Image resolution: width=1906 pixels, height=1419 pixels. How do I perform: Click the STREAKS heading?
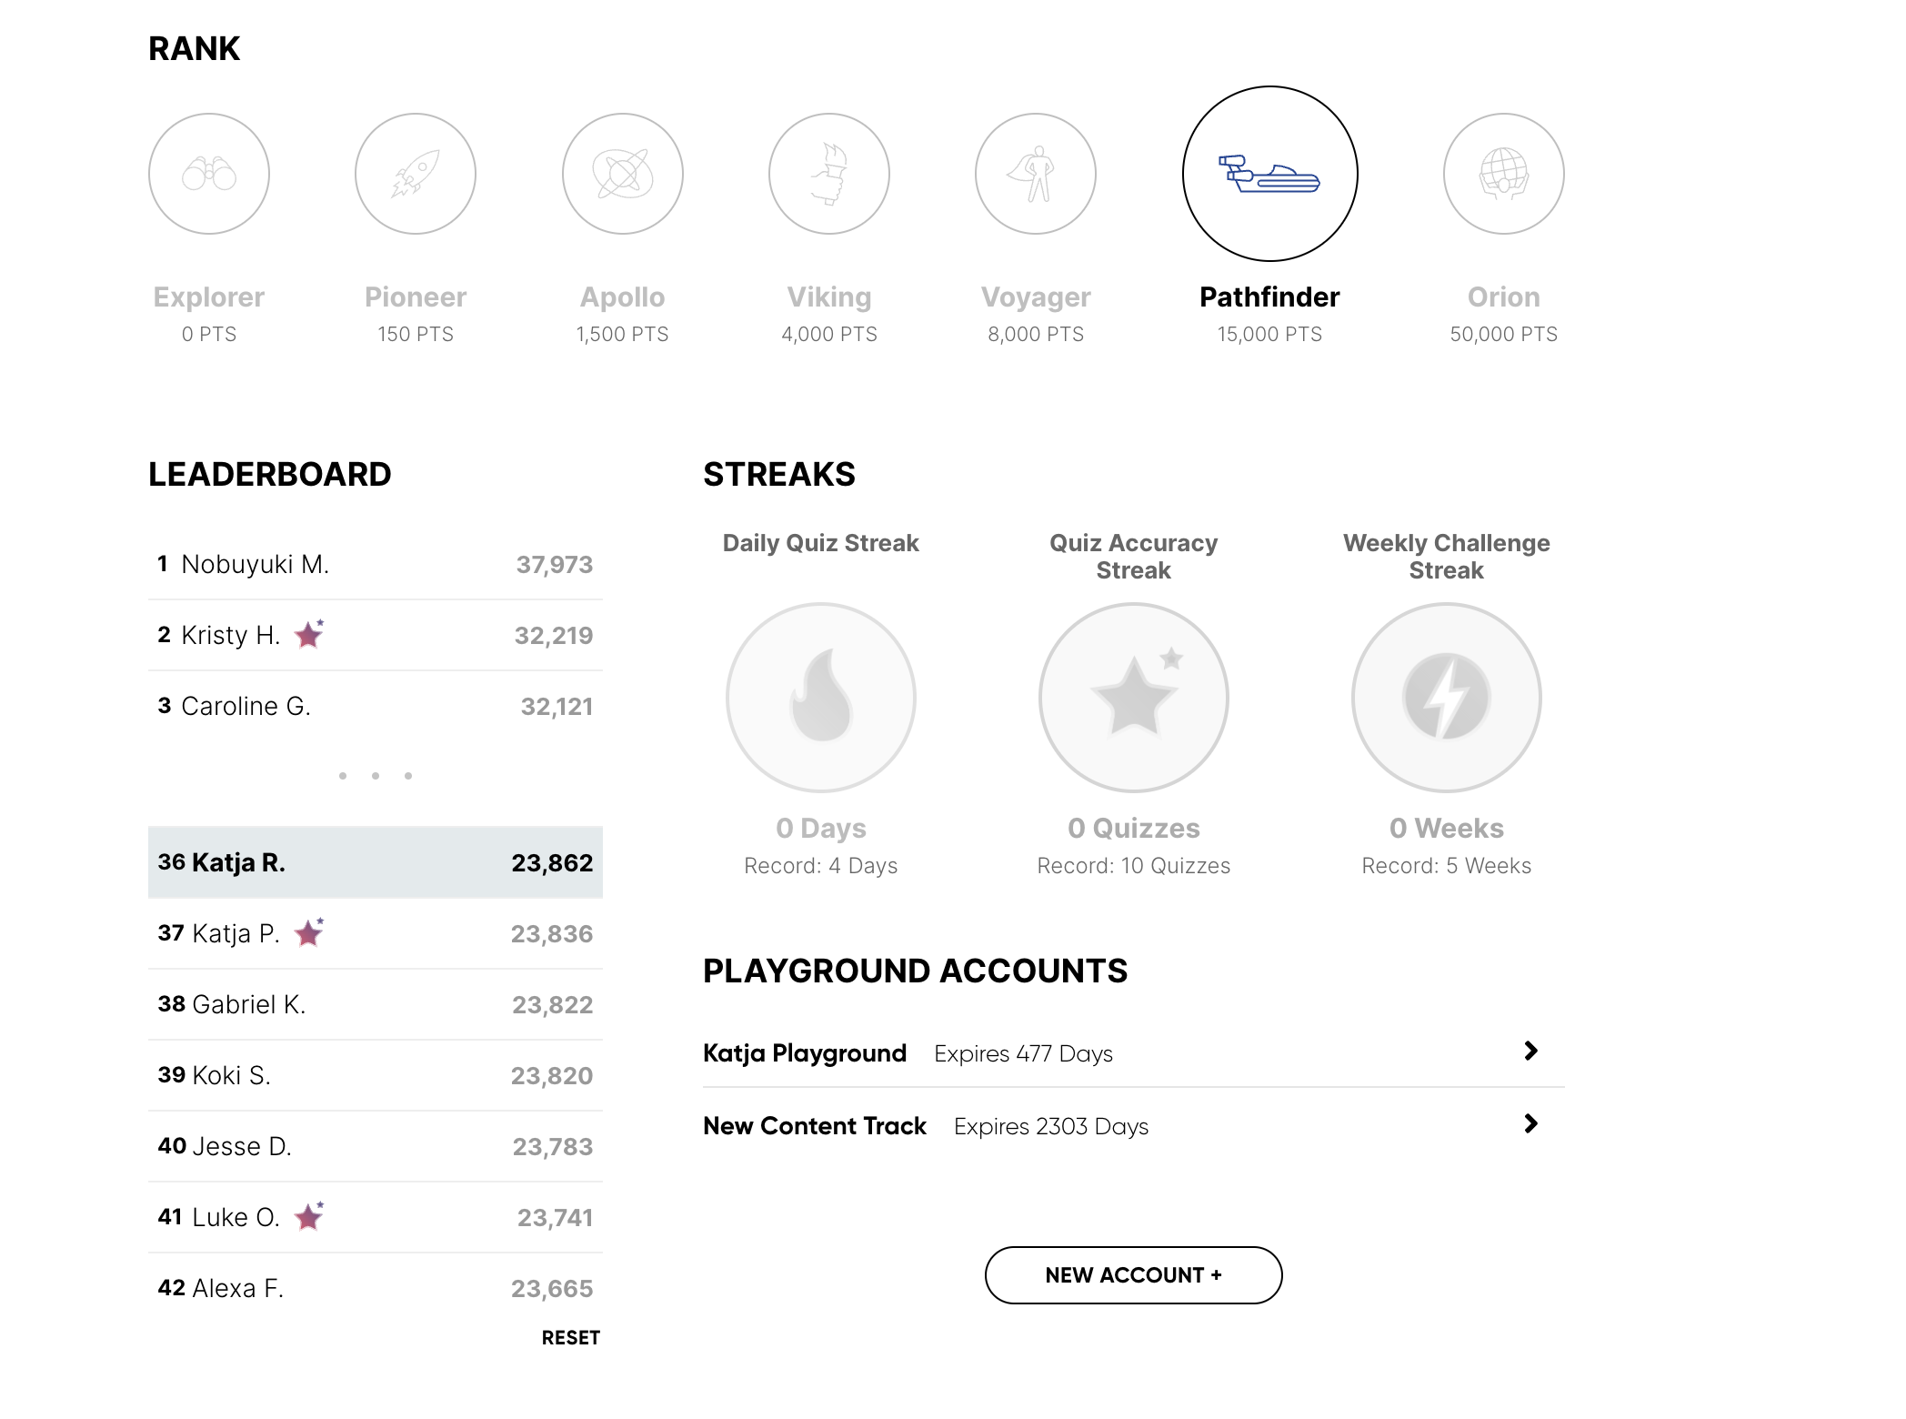[x=779, y=475]
